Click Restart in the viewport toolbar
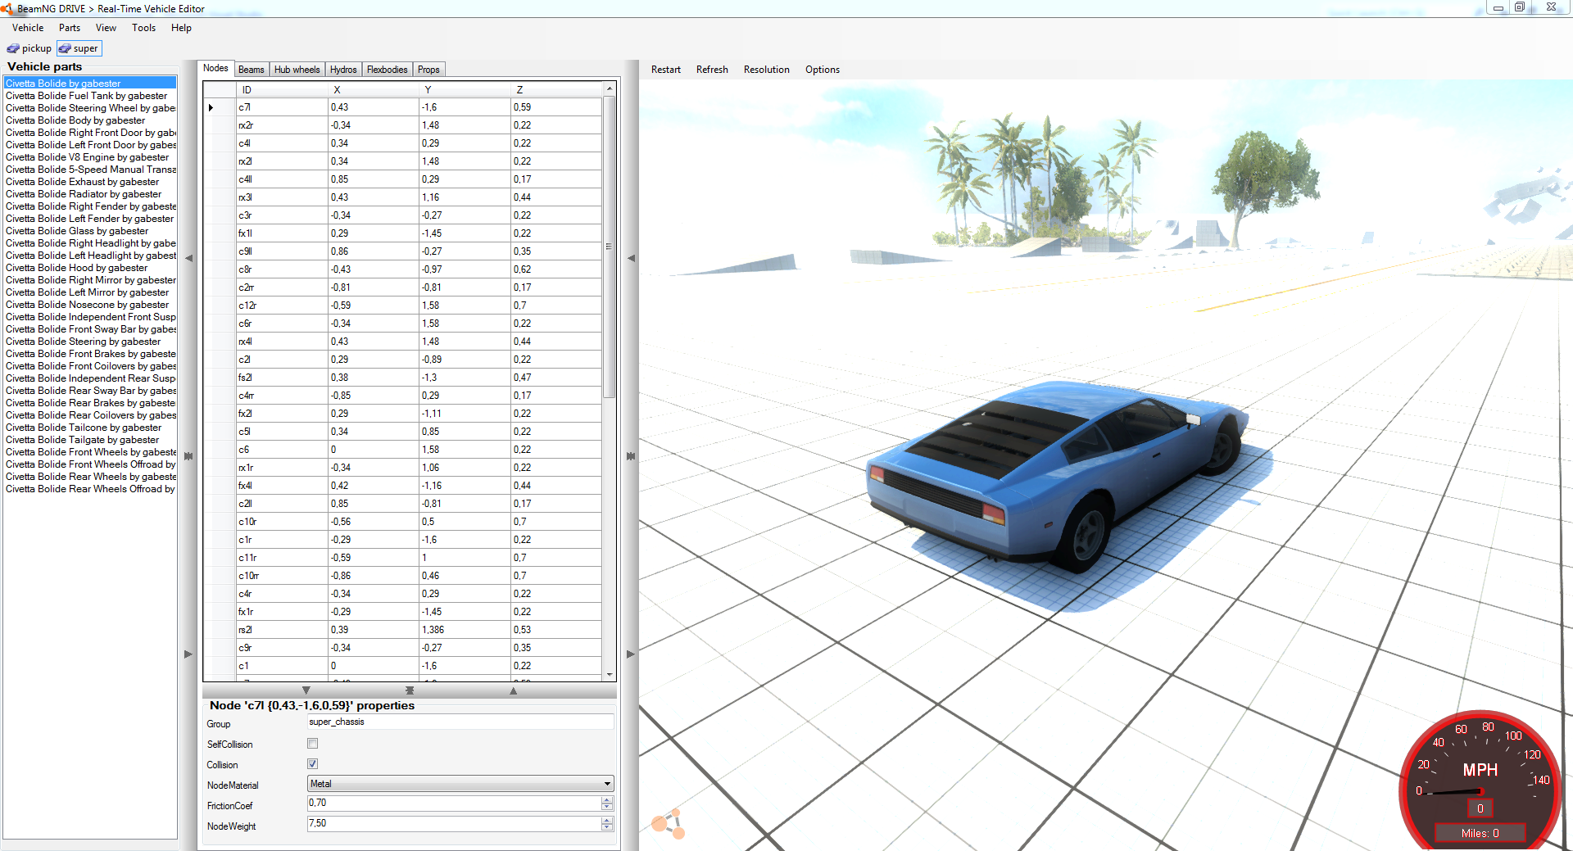This screenshot has width=1573, height=851. 666,70
